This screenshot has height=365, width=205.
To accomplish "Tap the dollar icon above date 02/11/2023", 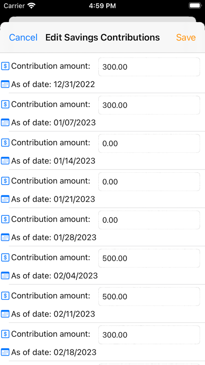I will click(x=5, y=295).
